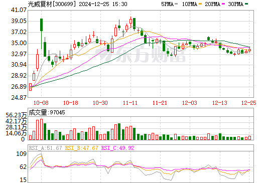The image size is (261, 183).
Task: Click the last red candlestick at 12-25
Action: (250, 50)
